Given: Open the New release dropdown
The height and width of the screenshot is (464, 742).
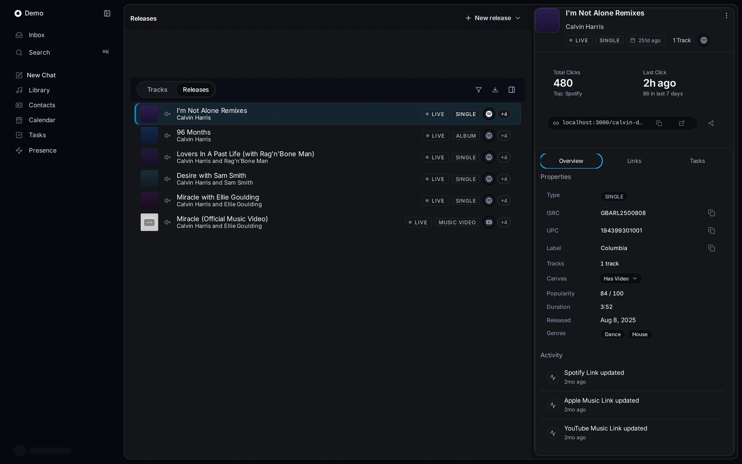Looking at the screenshot, I should [x=493, y=18].
